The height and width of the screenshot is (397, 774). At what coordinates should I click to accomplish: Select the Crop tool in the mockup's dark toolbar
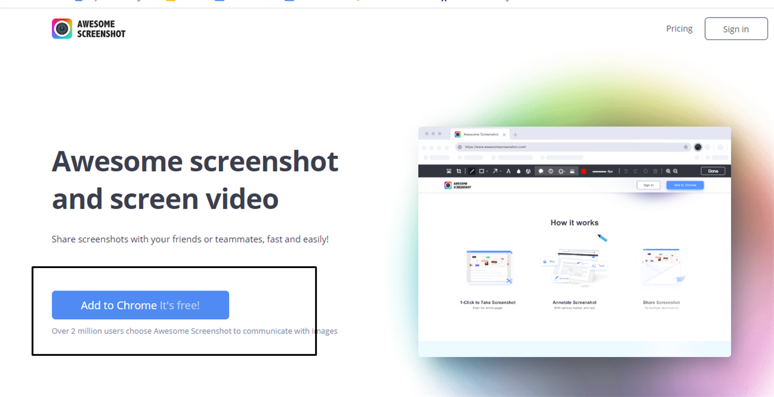click(x=459, y=171)
